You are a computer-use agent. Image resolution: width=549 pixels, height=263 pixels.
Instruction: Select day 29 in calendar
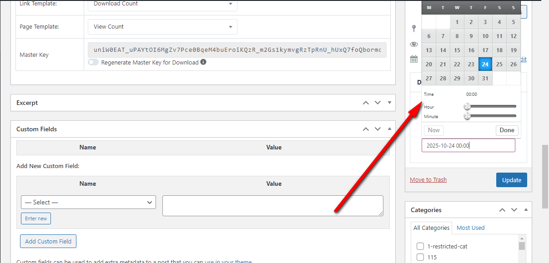(x=457, y=78)
